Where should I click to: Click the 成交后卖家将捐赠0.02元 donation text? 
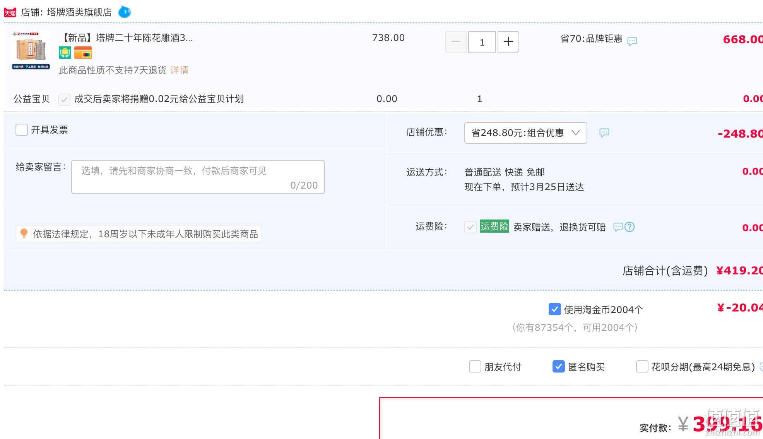pos(159,99)
